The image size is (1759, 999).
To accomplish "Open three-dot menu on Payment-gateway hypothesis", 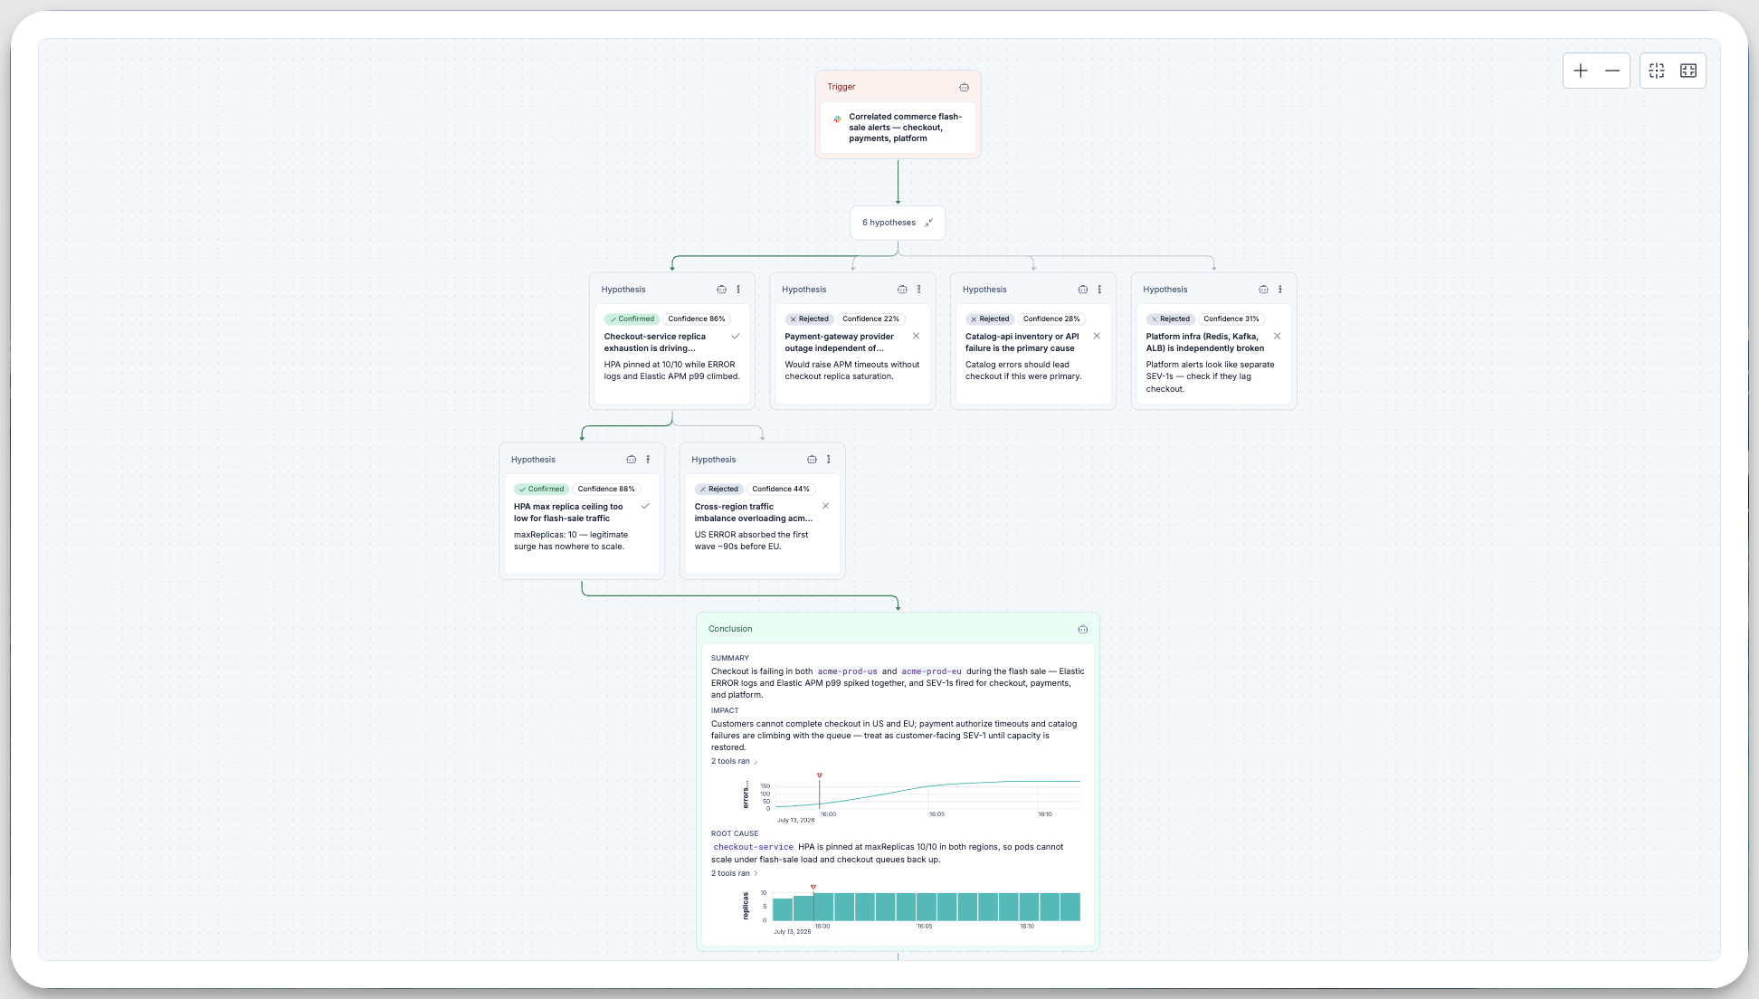I will click(918, 290).
